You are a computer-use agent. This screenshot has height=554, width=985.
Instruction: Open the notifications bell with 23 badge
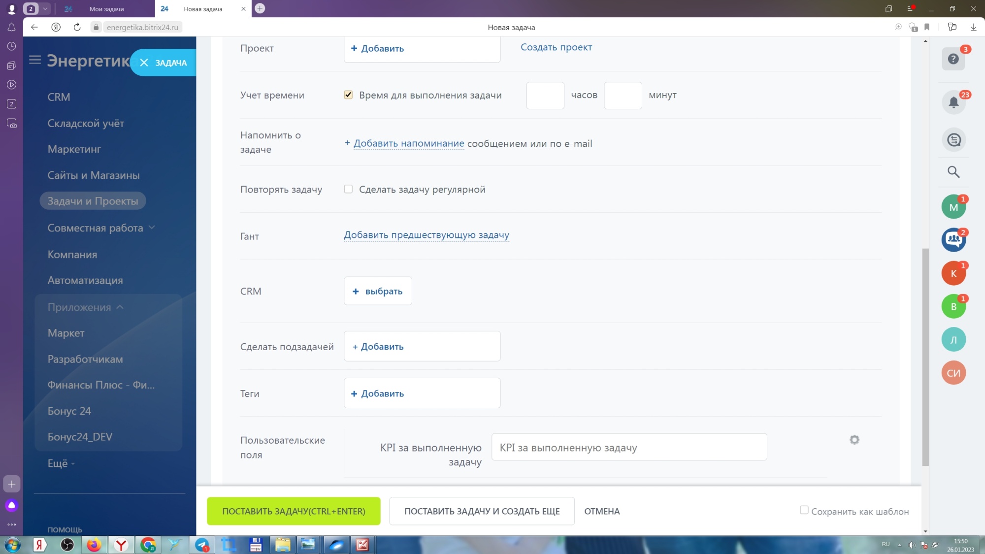click(953, 102)
